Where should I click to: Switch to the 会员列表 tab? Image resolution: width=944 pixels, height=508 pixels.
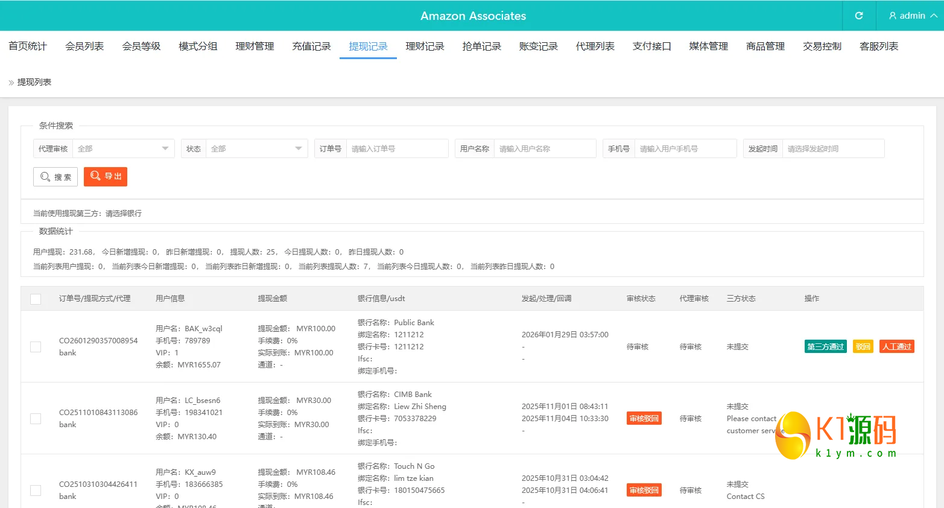(84, 46)
